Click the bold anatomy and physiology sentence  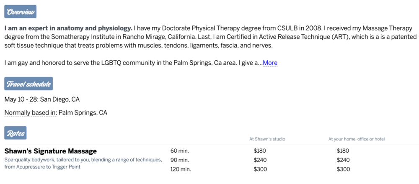(x=68, y=28)
